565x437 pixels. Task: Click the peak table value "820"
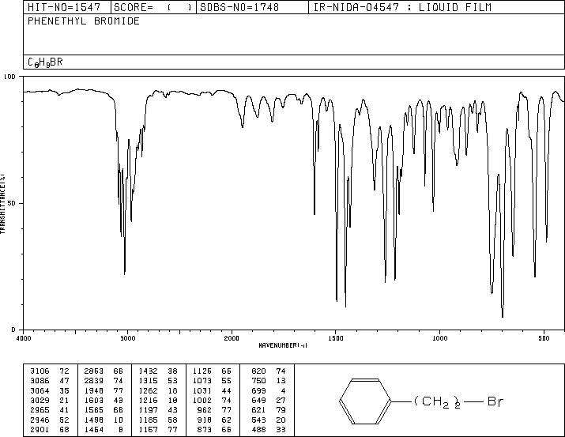pyautogui.click(x=258, y=371)
